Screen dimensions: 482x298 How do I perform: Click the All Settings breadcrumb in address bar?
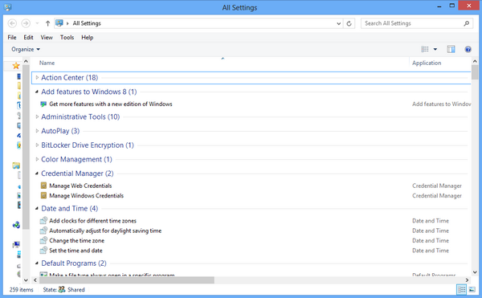[x=87, y=23]
